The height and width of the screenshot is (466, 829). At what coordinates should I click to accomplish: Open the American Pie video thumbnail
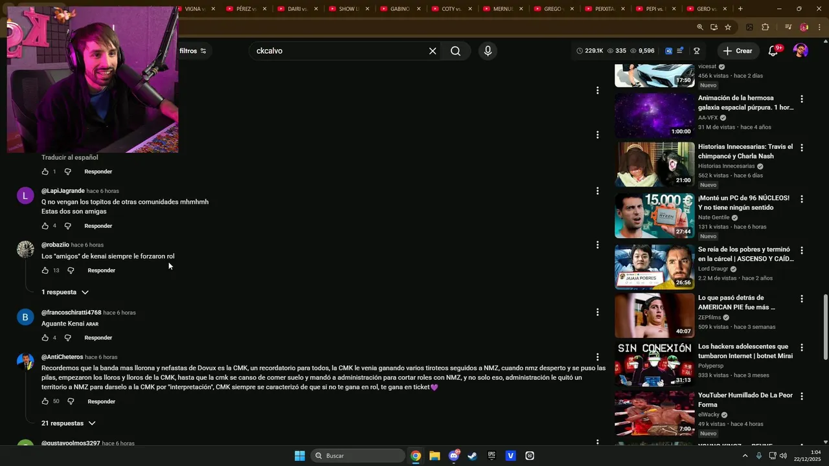point(654,316)
